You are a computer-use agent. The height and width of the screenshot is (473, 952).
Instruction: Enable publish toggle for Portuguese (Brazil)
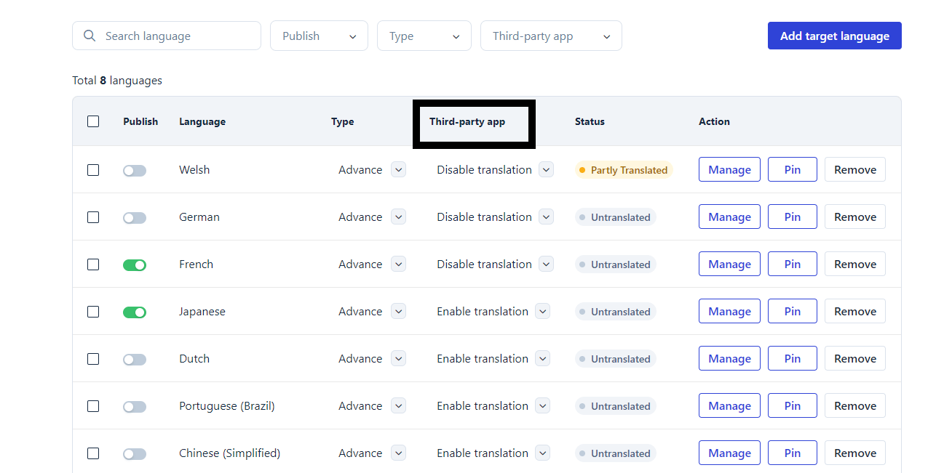tap(135, 407)
